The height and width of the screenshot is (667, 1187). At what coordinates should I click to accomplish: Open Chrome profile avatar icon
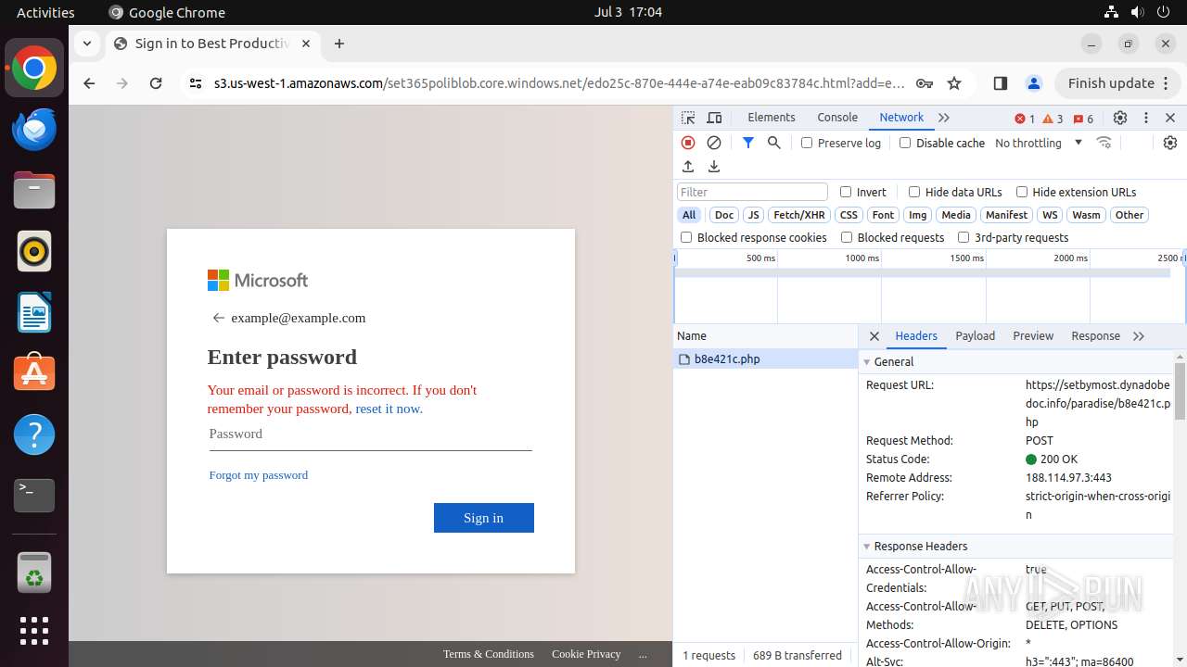point(1034,83)
